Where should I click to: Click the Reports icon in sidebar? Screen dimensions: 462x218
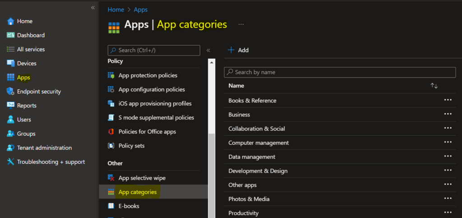pos(11,106)
